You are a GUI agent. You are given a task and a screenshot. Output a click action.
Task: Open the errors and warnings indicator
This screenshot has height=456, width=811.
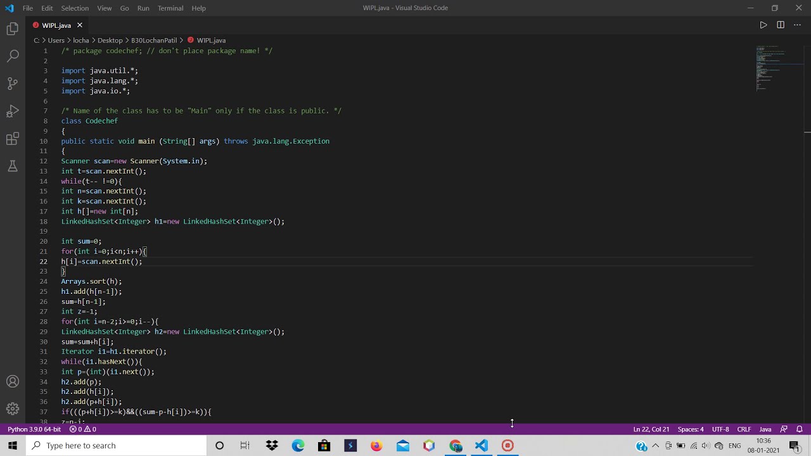pyautogui.click(x=83, y=429)
